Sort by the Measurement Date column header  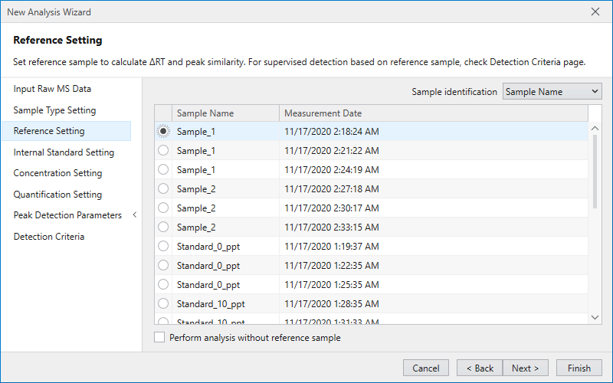[x=434, y=113]
